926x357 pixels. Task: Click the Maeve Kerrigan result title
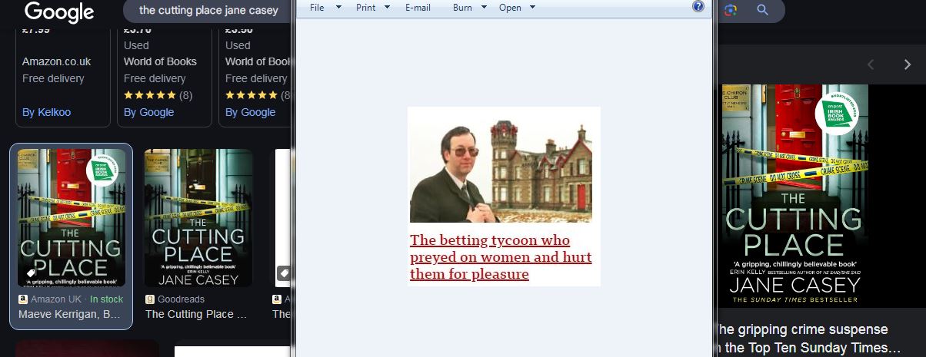[x=69, y=314]
